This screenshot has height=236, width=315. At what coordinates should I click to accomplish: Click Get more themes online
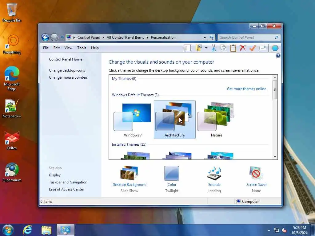pyautogui.click(x=246, y=89)
